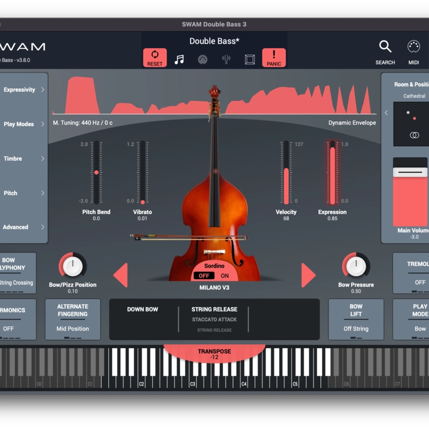Toggle the Alternate Fingering Mid Position button
This screenshot has width=429, height=429.
tap(73, 319)
